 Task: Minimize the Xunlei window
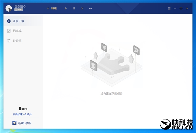(x=175, y=8)
